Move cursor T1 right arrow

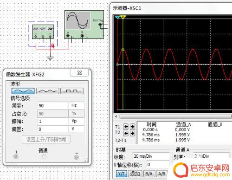click(x=132, y=127)
